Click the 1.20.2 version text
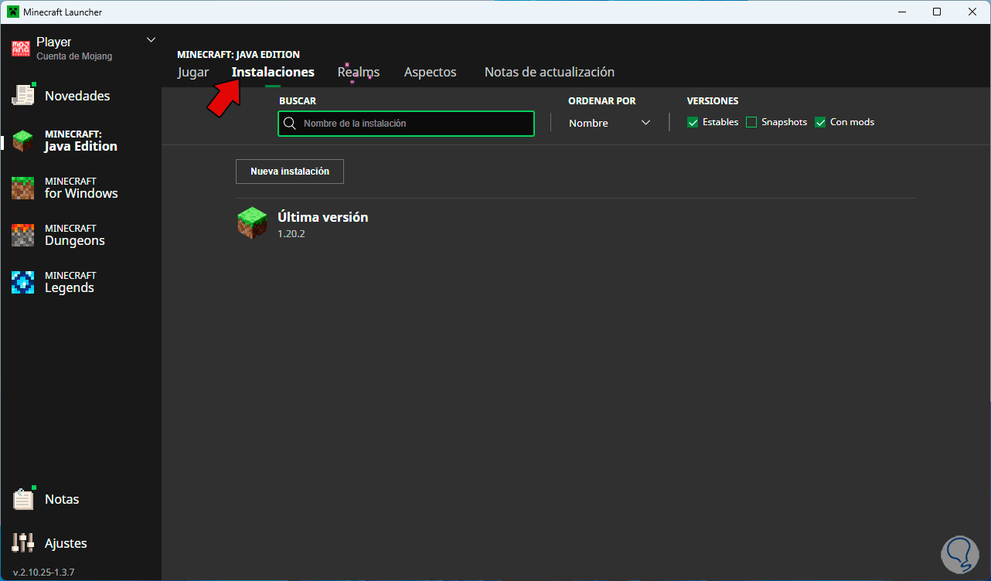The image size is (991, 581). (291, 233)
